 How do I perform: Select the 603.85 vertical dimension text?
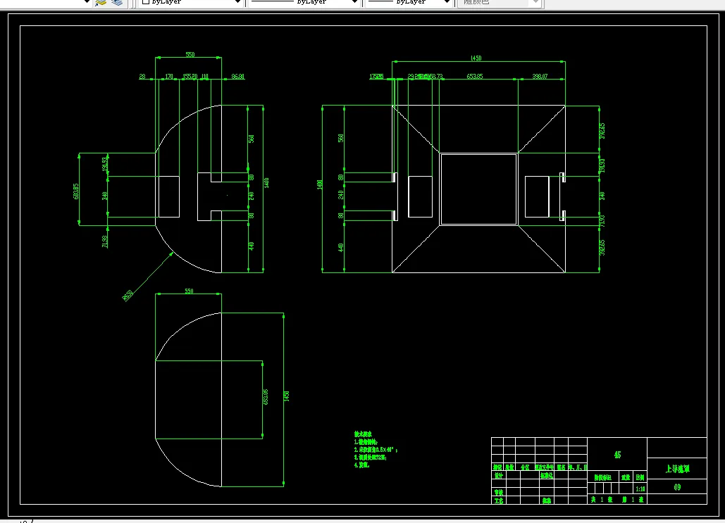pos(76,191)
